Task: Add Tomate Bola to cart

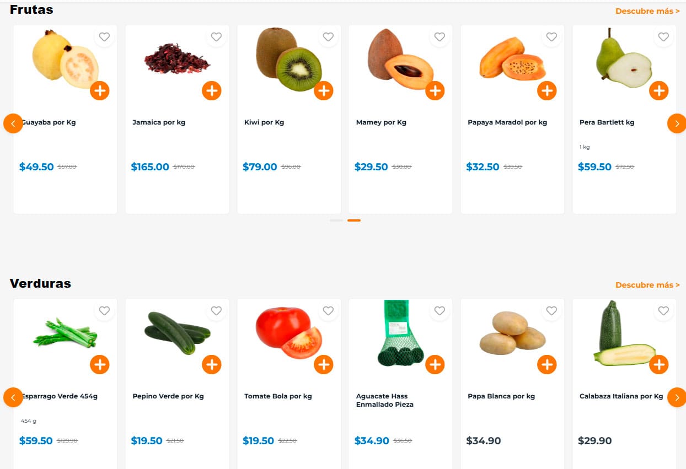Action: click(323, 364)
